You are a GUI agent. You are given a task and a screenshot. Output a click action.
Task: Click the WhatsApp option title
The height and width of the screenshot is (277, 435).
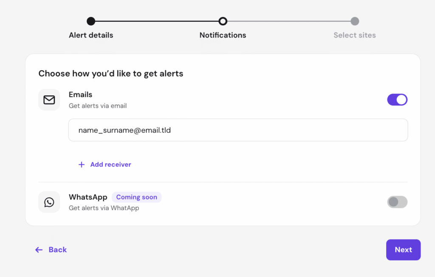click(x=88, y=197)
